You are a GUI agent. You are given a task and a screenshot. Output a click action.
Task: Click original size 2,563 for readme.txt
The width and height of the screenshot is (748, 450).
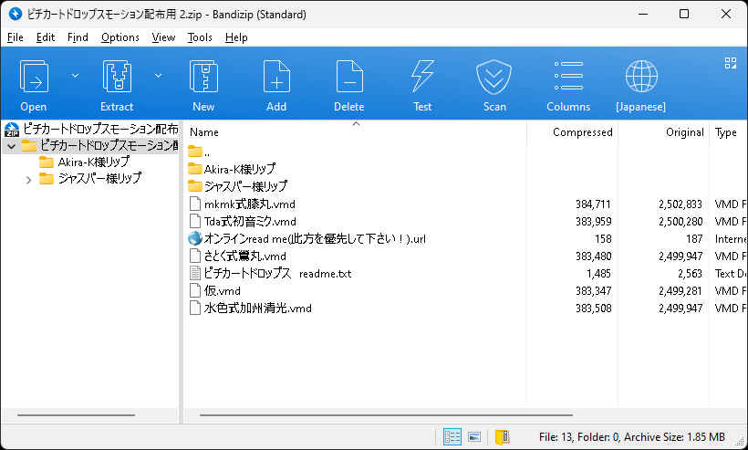point(690,274)
